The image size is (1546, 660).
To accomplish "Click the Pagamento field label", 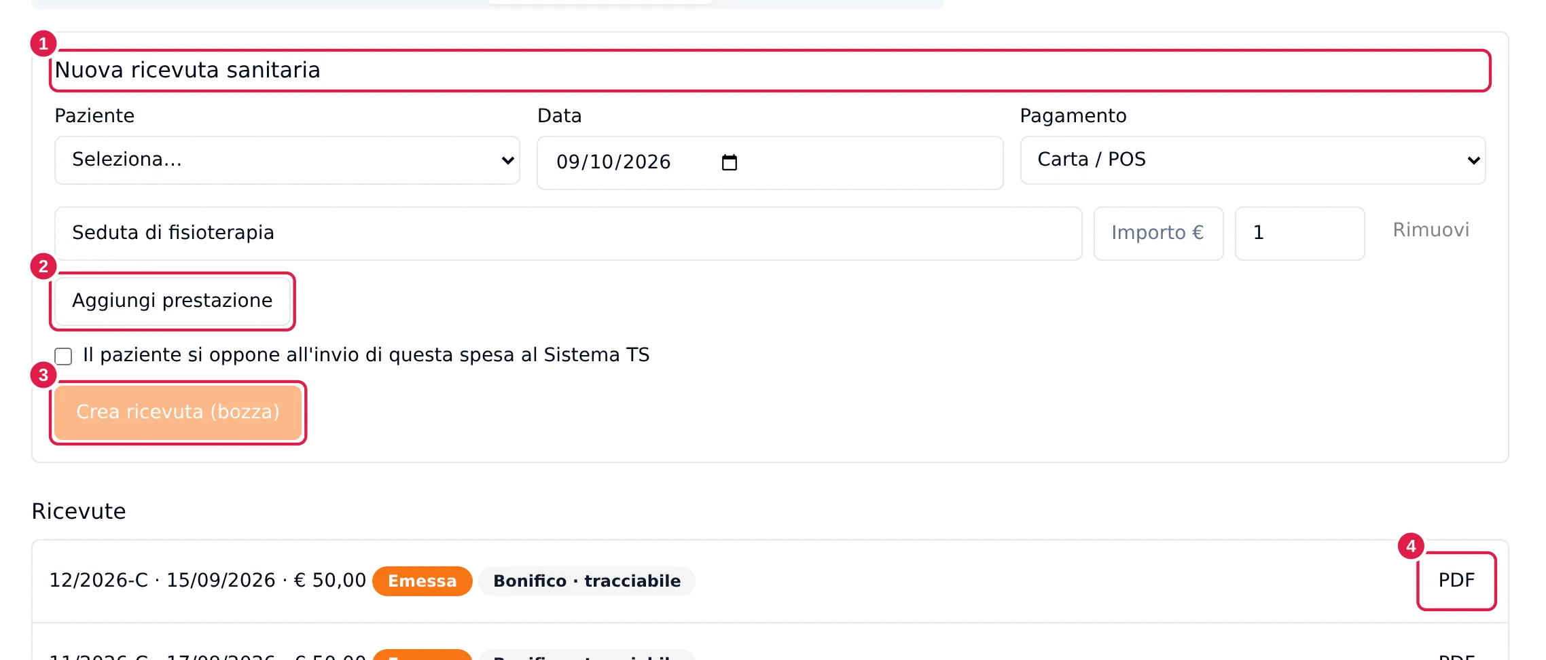I will [1073, 116].
